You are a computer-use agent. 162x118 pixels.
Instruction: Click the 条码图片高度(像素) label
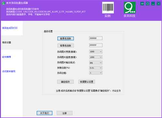67,57
